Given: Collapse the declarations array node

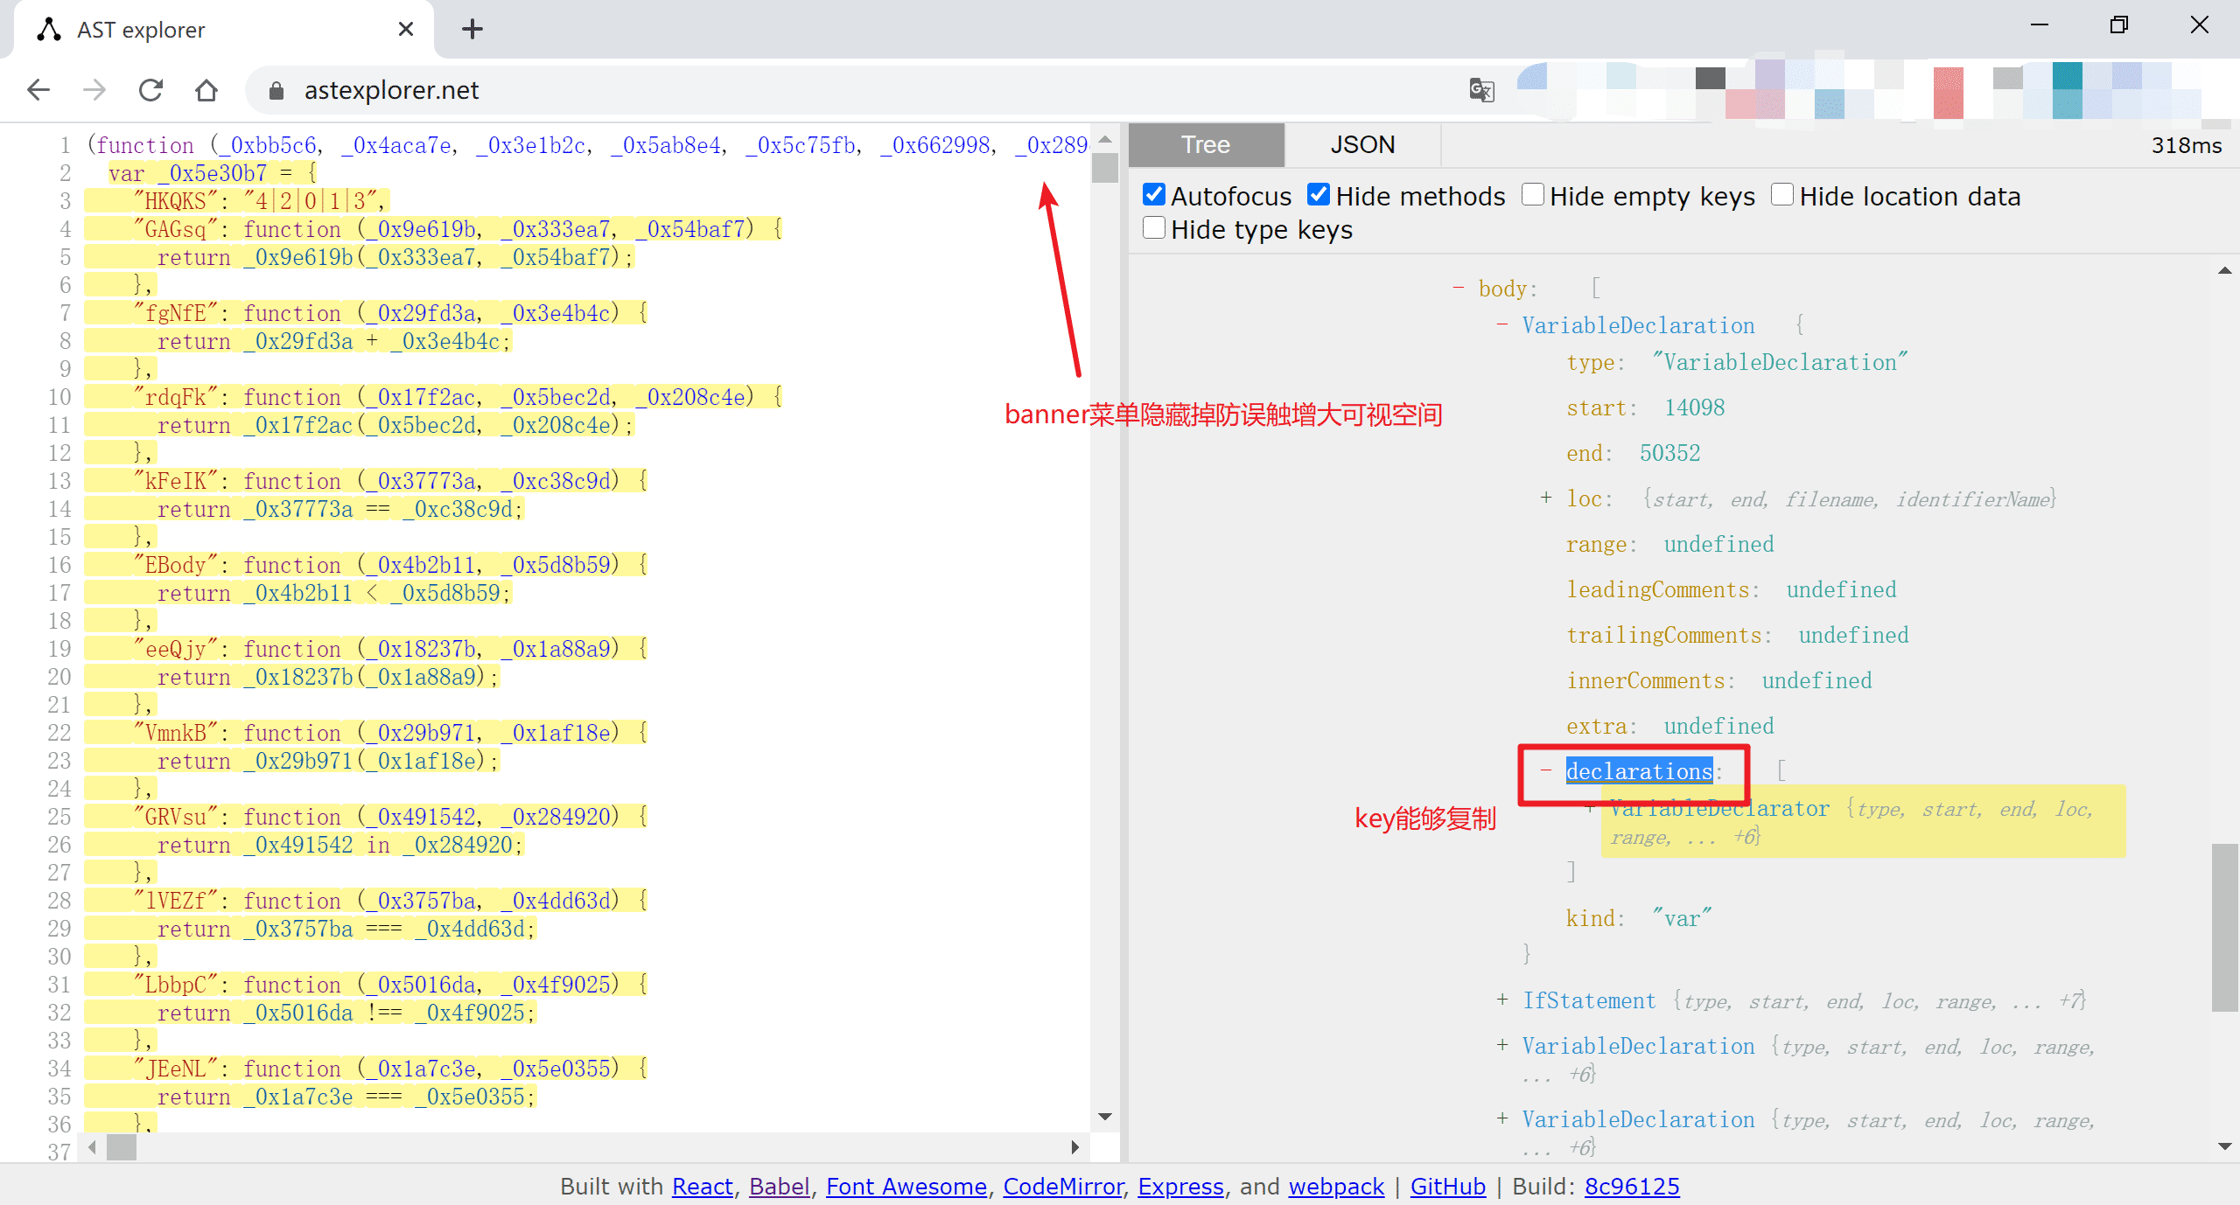Looking at the screenshot, I should point(1546,770).
